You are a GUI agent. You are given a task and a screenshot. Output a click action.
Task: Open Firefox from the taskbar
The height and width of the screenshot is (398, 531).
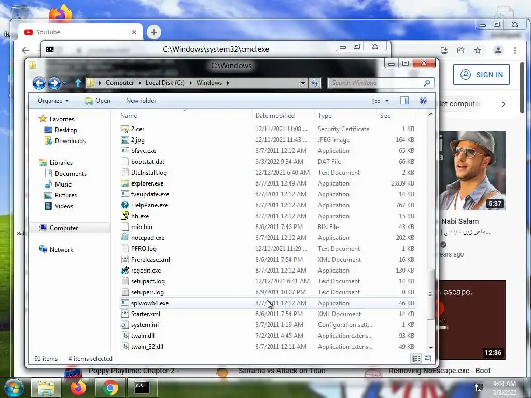click(x=78, y=388)
